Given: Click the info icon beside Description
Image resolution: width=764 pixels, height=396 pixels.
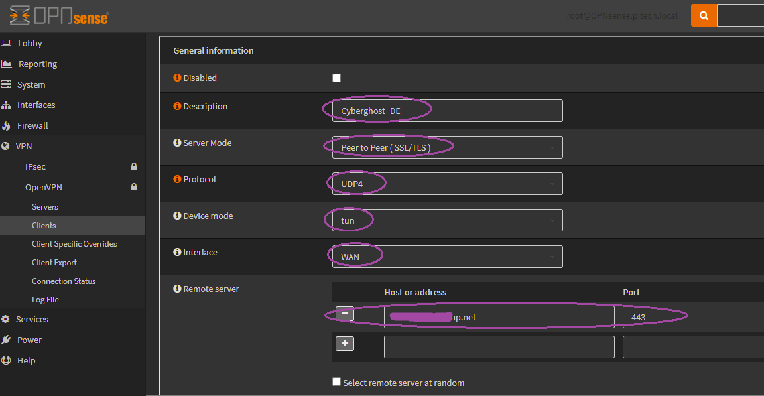Looking at the screenshot, I should tap(177, 106).
